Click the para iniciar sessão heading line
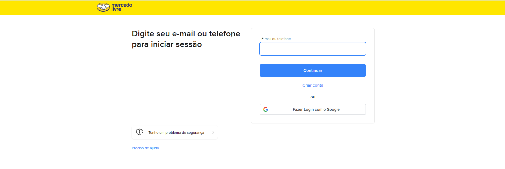The height and width of the screenshot is (169, 505). [x=167, y=44]
